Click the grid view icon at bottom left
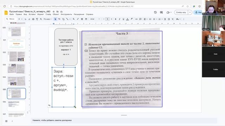The width and height of the screenshot is (225, 126). (6, 121)
